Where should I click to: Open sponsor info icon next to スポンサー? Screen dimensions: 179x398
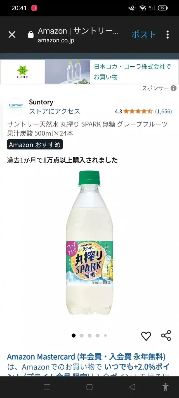pyautogui.click(x=173, y=88)
